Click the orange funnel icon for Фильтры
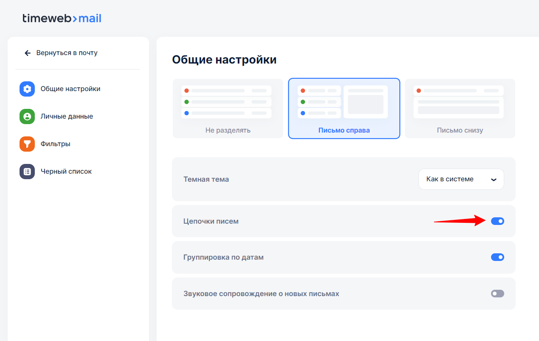The height and width of the screenshot is (341, 539). 27,144
